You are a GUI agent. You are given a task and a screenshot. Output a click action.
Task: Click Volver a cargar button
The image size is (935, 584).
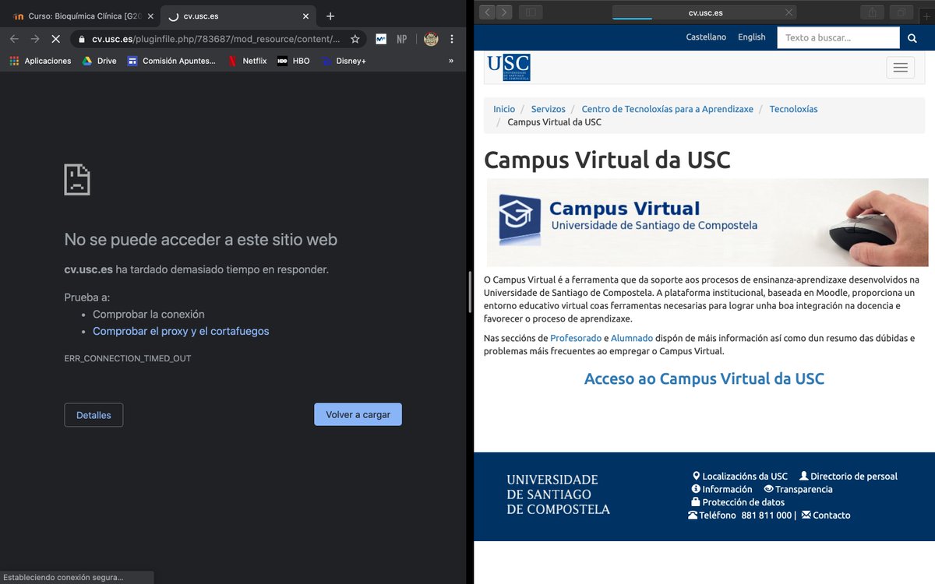[358, 414]
